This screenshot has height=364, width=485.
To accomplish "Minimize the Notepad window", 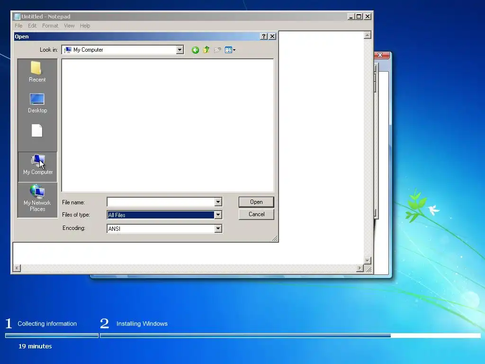I will coord(351,17).
